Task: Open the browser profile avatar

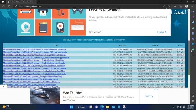Action: coord(187,6)
